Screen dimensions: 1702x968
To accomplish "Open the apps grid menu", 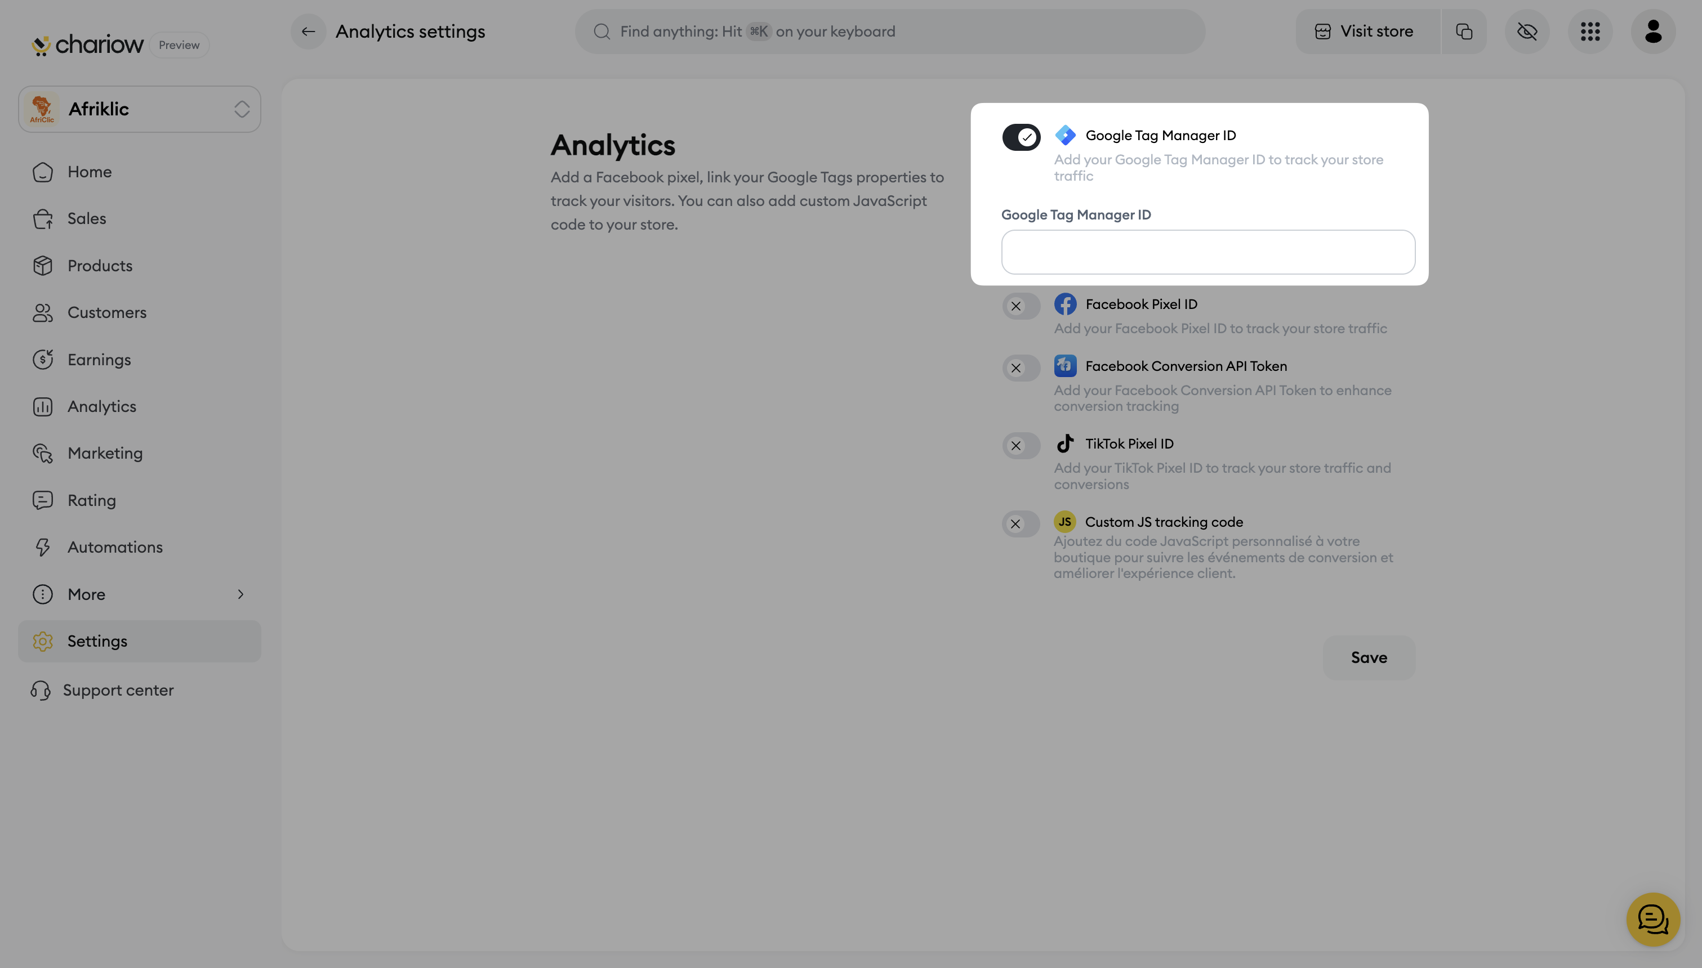I will click(1589, 32).
